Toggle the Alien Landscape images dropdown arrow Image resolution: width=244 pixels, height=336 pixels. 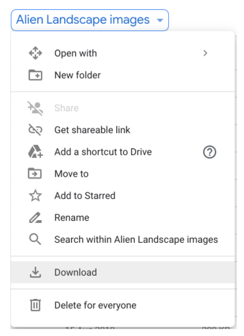click(x=160, y=20)
